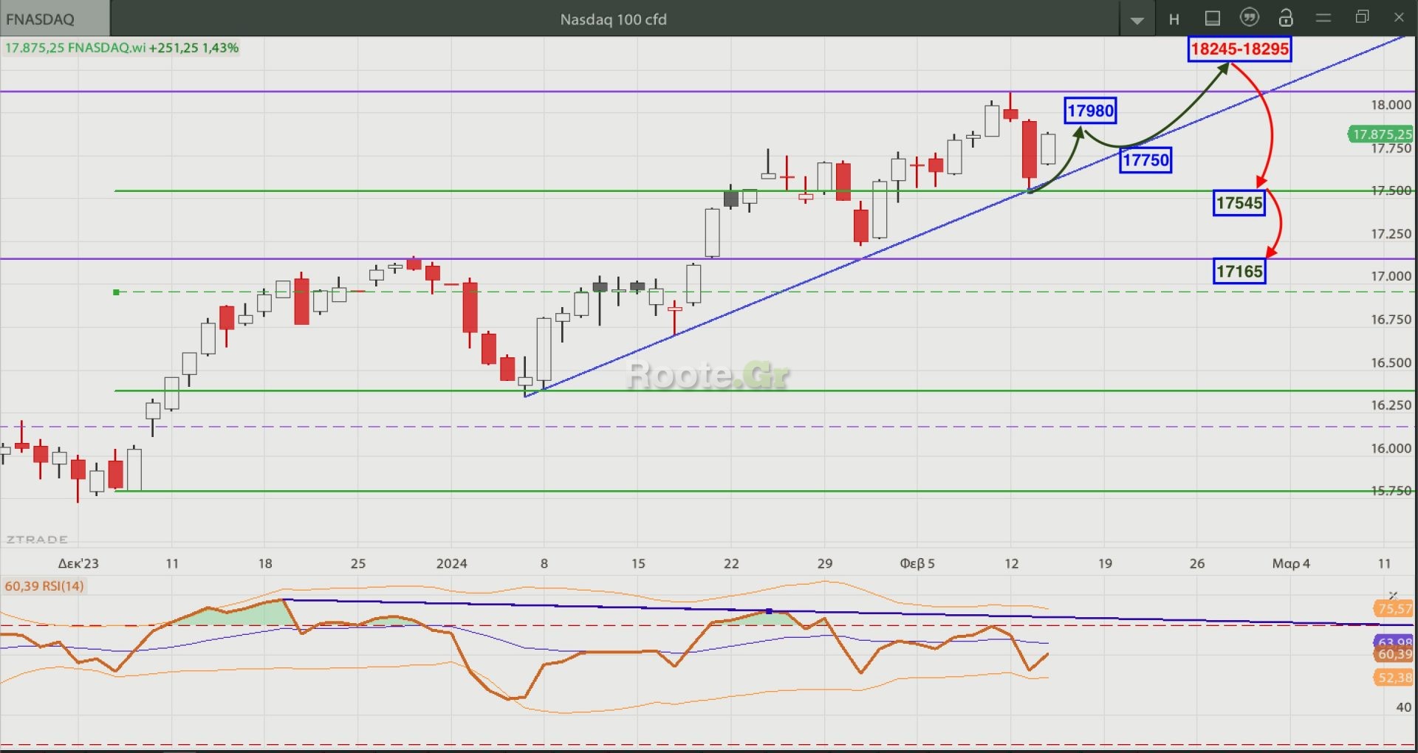Viewport: 1418px width, 753px height.
Task: Select the 18245-18295 target annotation
Action: 1239,49
